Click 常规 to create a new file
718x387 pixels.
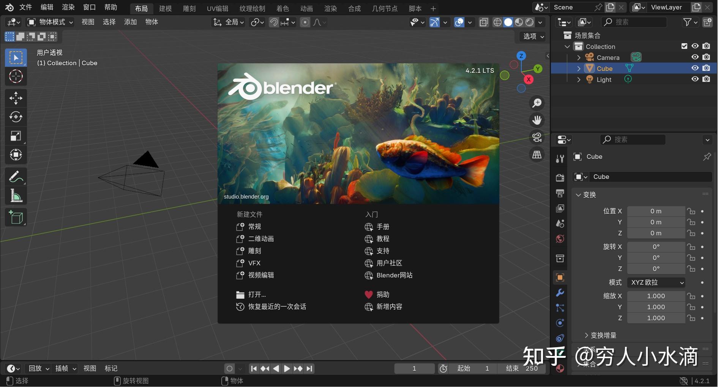(254, 226)
